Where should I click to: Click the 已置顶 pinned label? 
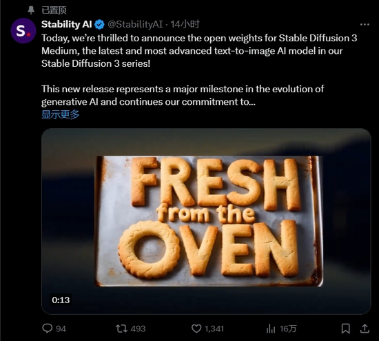click(x=54, y=10)
